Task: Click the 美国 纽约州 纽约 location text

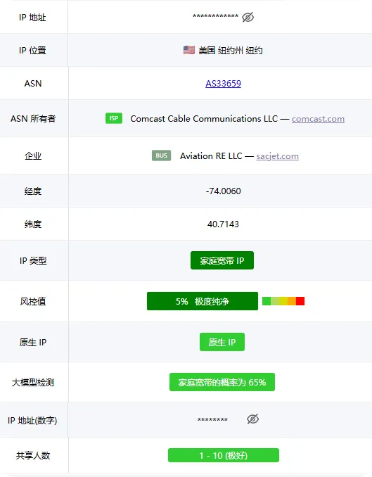Action: click(x=231, y=50)
